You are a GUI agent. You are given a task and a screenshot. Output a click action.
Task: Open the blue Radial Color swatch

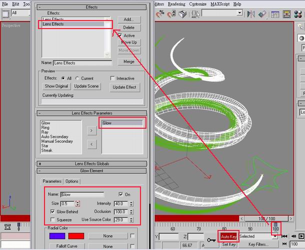(57, 236)
